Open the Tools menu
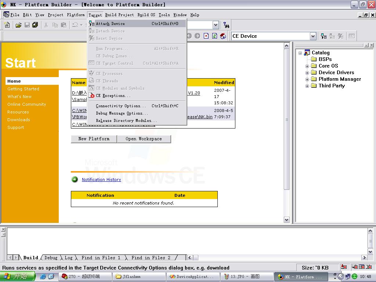Image resolution: width=376 pixels, height=282 pixels. (x=164, y=15)
